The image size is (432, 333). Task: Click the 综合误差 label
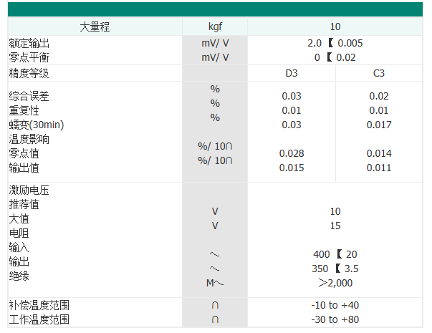click(29, 96)
